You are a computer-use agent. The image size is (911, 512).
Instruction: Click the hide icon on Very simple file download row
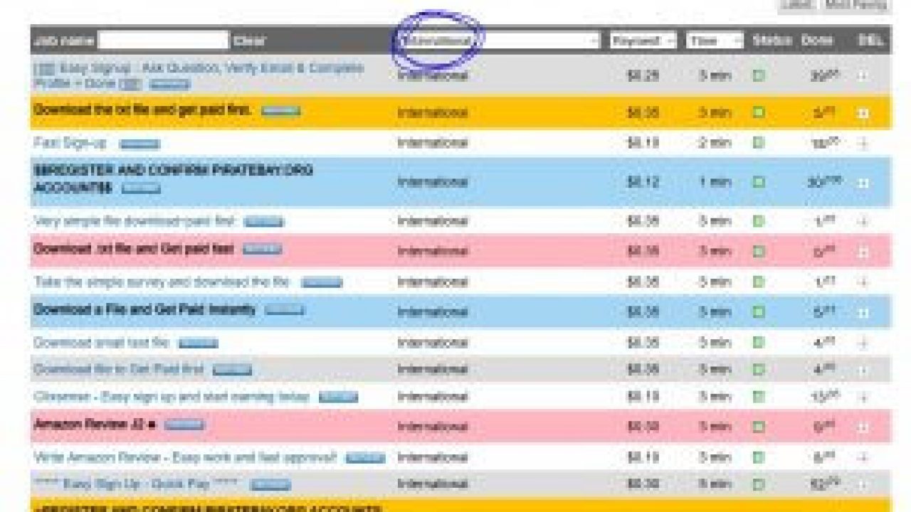(x=863, y=221)
